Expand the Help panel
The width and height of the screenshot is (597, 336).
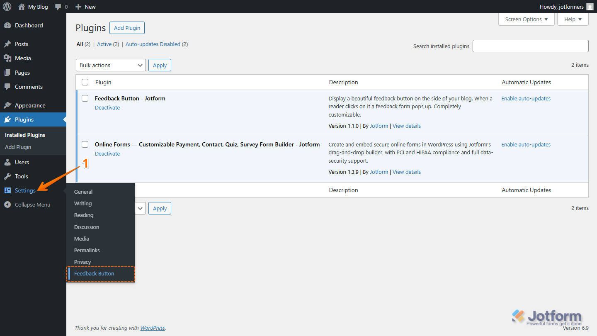click(573, 19)
